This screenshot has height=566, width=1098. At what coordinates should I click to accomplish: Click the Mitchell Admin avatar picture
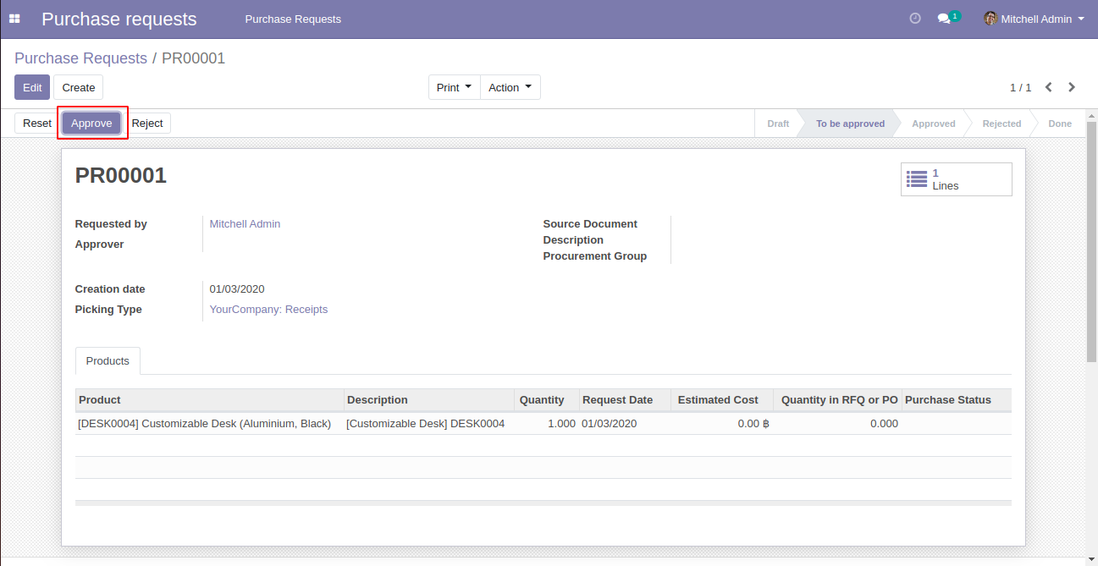coord(990,18)
